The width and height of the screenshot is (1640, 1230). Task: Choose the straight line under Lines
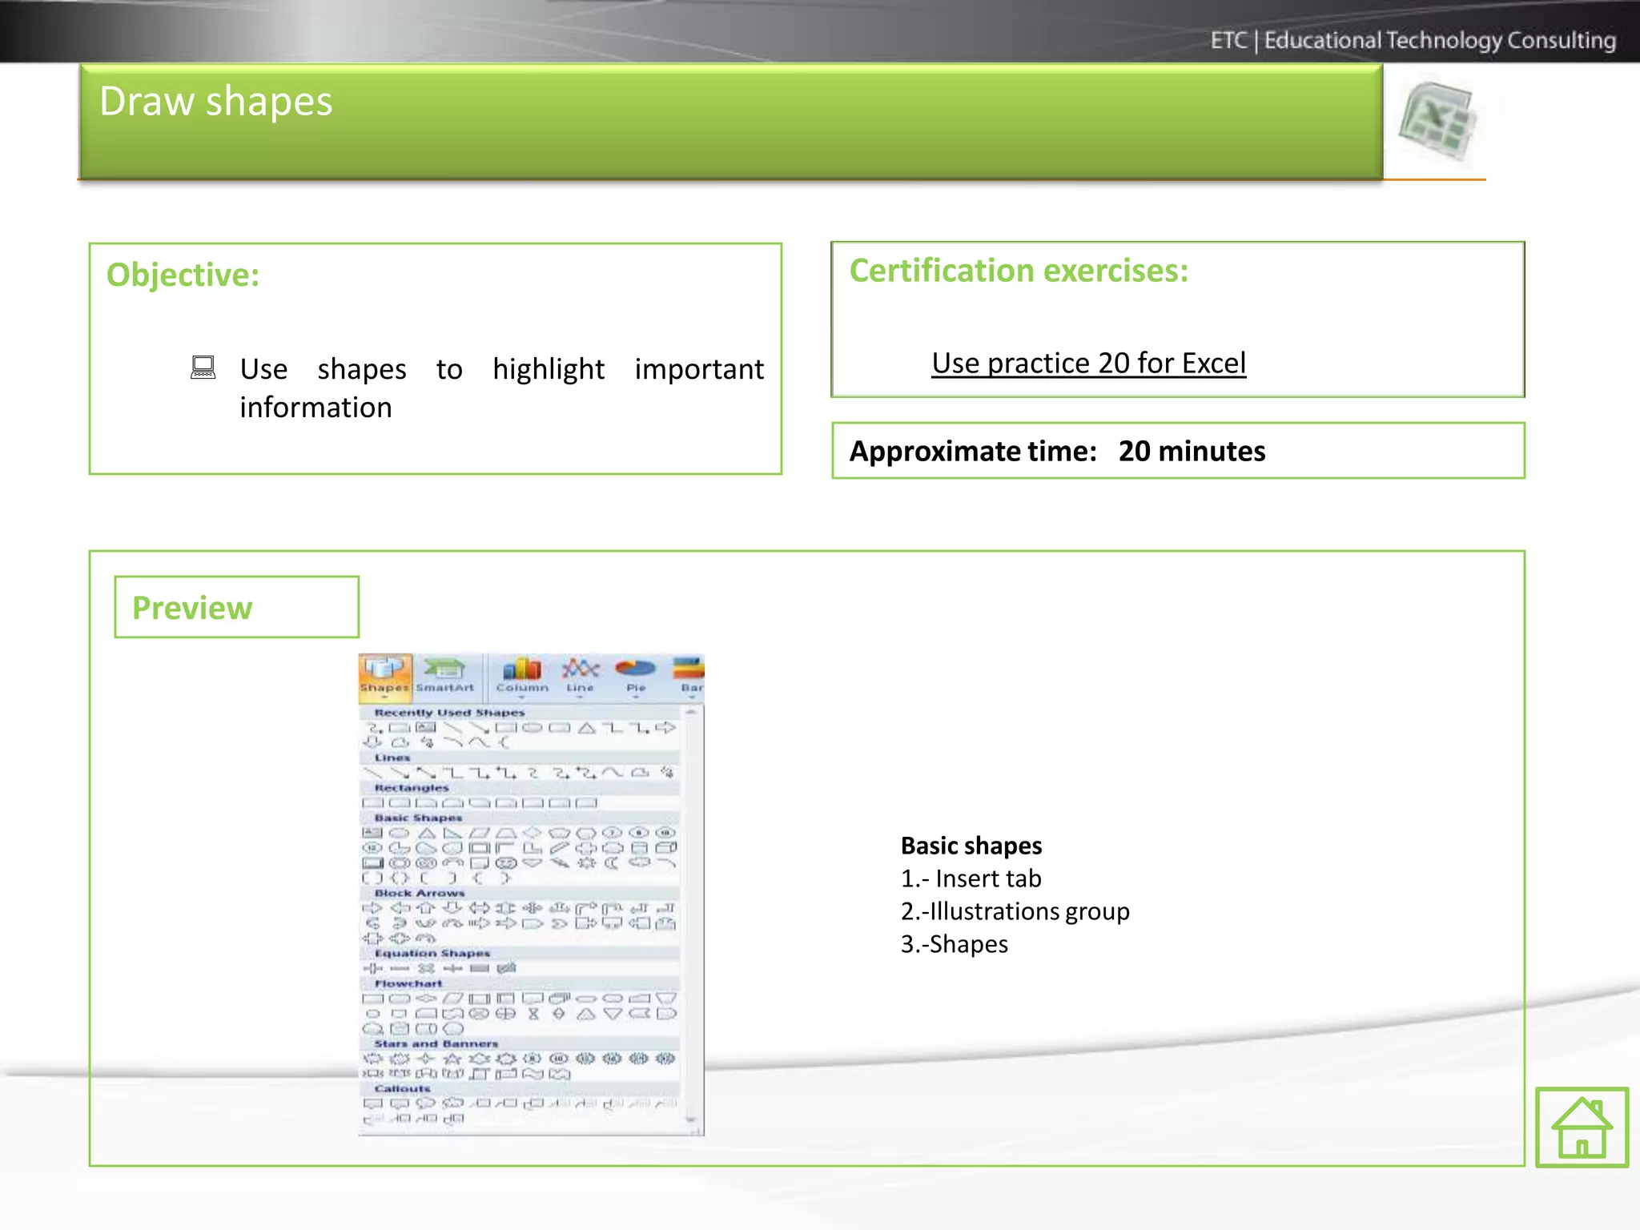[373, 773]
